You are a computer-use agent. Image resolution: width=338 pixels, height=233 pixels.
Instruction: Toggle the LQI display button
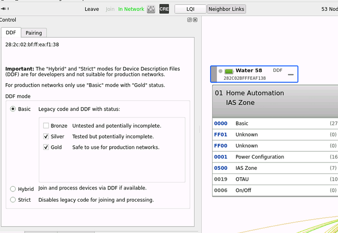191,9
